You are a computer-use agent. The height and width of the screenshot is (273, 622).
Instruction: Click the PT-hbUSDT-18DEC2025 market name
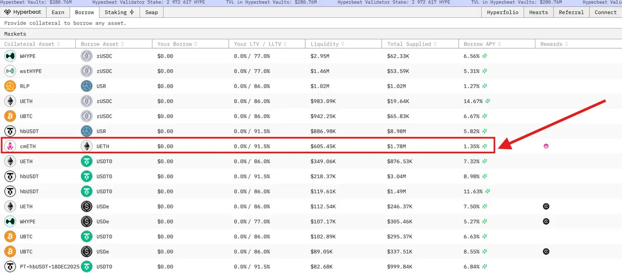49,267
